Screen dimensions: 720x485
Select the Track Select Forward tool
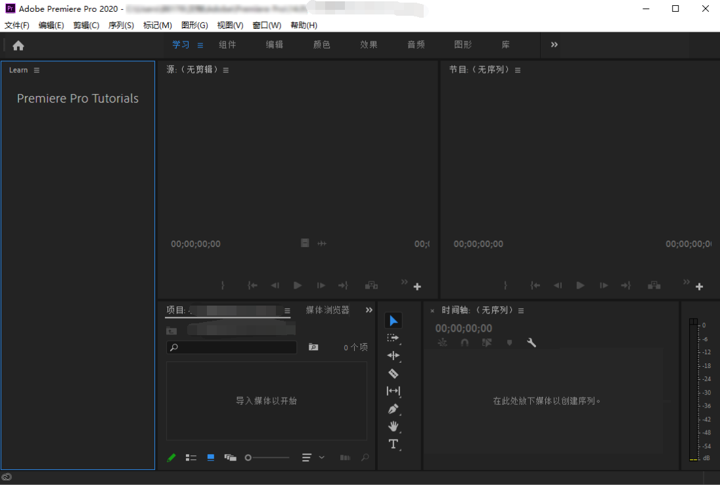coord(393,338)
